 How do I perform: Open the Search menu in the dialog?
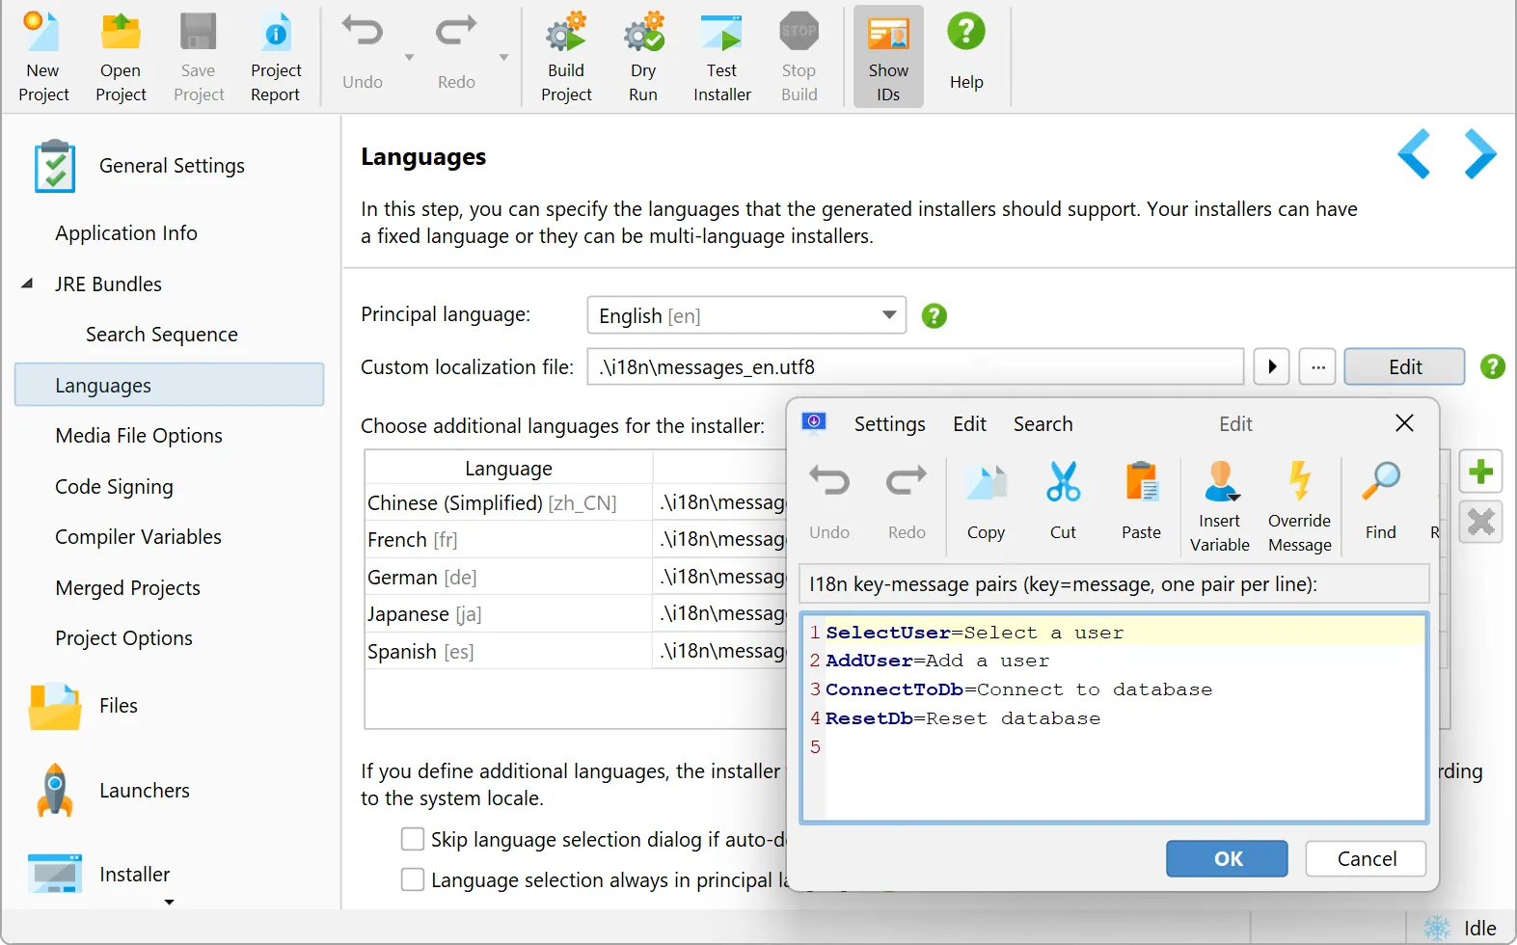tap(1043, 424)
